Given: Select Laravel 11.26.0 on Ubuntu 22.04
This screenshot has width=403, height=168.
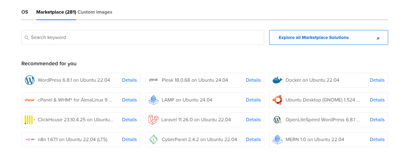Looking at the screenshot, I should [205, 120].
